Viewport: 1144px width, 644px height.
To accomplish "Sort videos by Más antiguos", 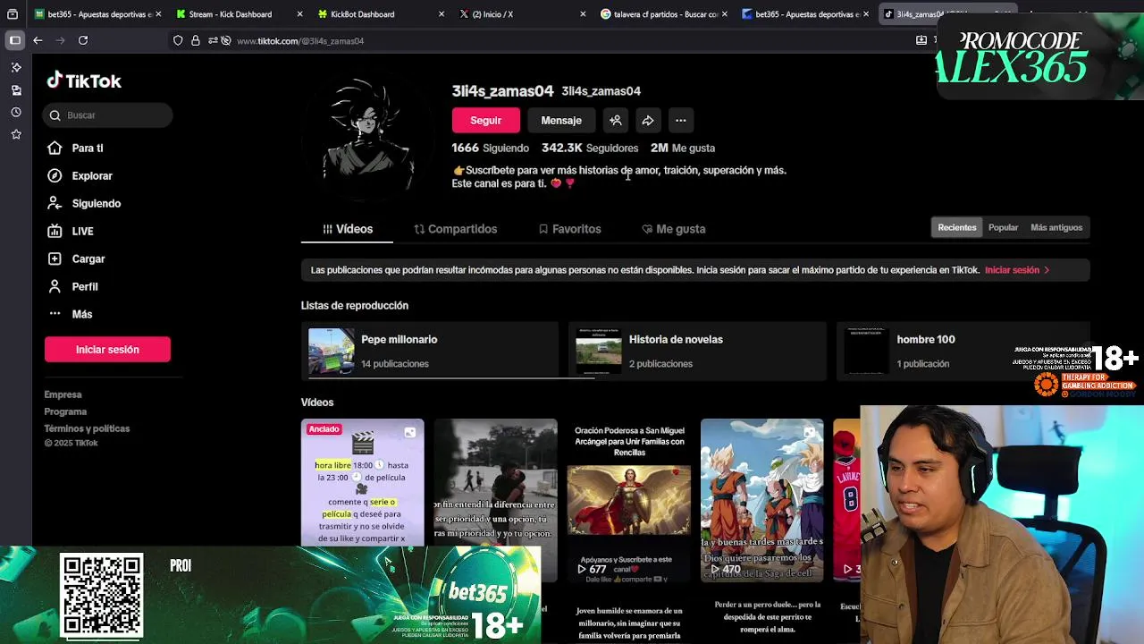I will (x=1056, y=227).
